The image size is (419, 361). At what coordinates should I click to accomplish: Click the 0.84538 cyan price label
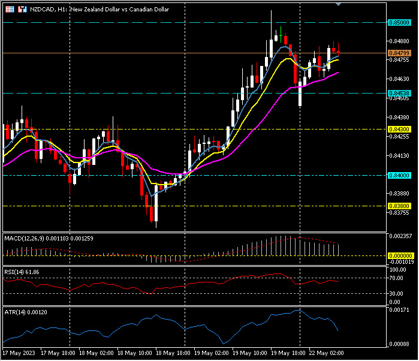tap(399, 93)
